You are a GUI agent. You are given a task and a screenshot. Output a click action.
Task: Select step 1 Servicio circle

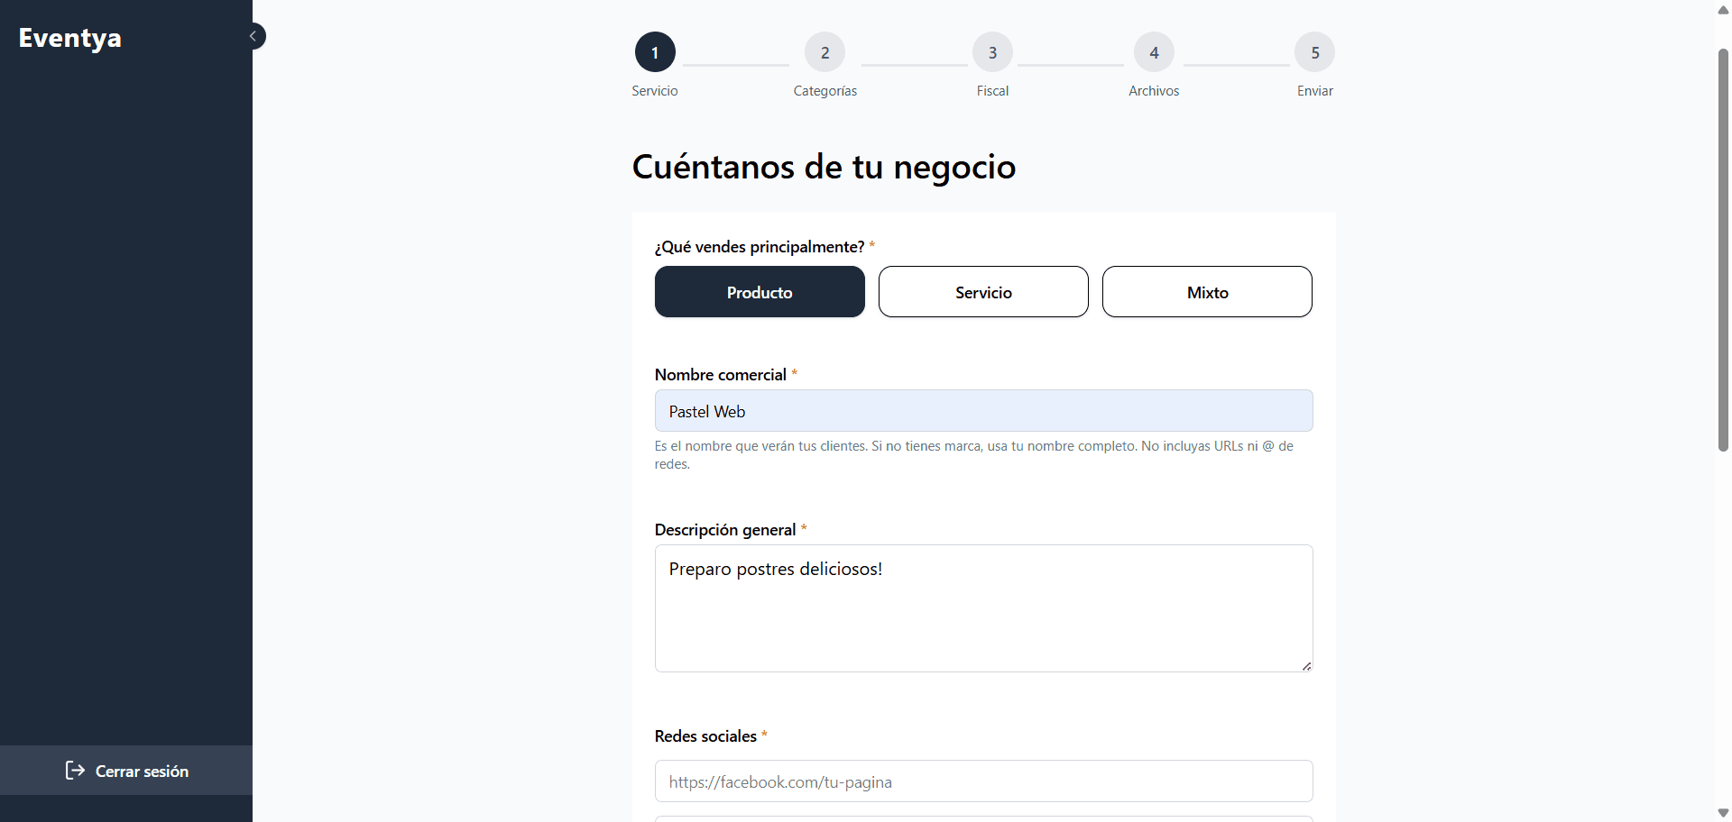[655, 51]
